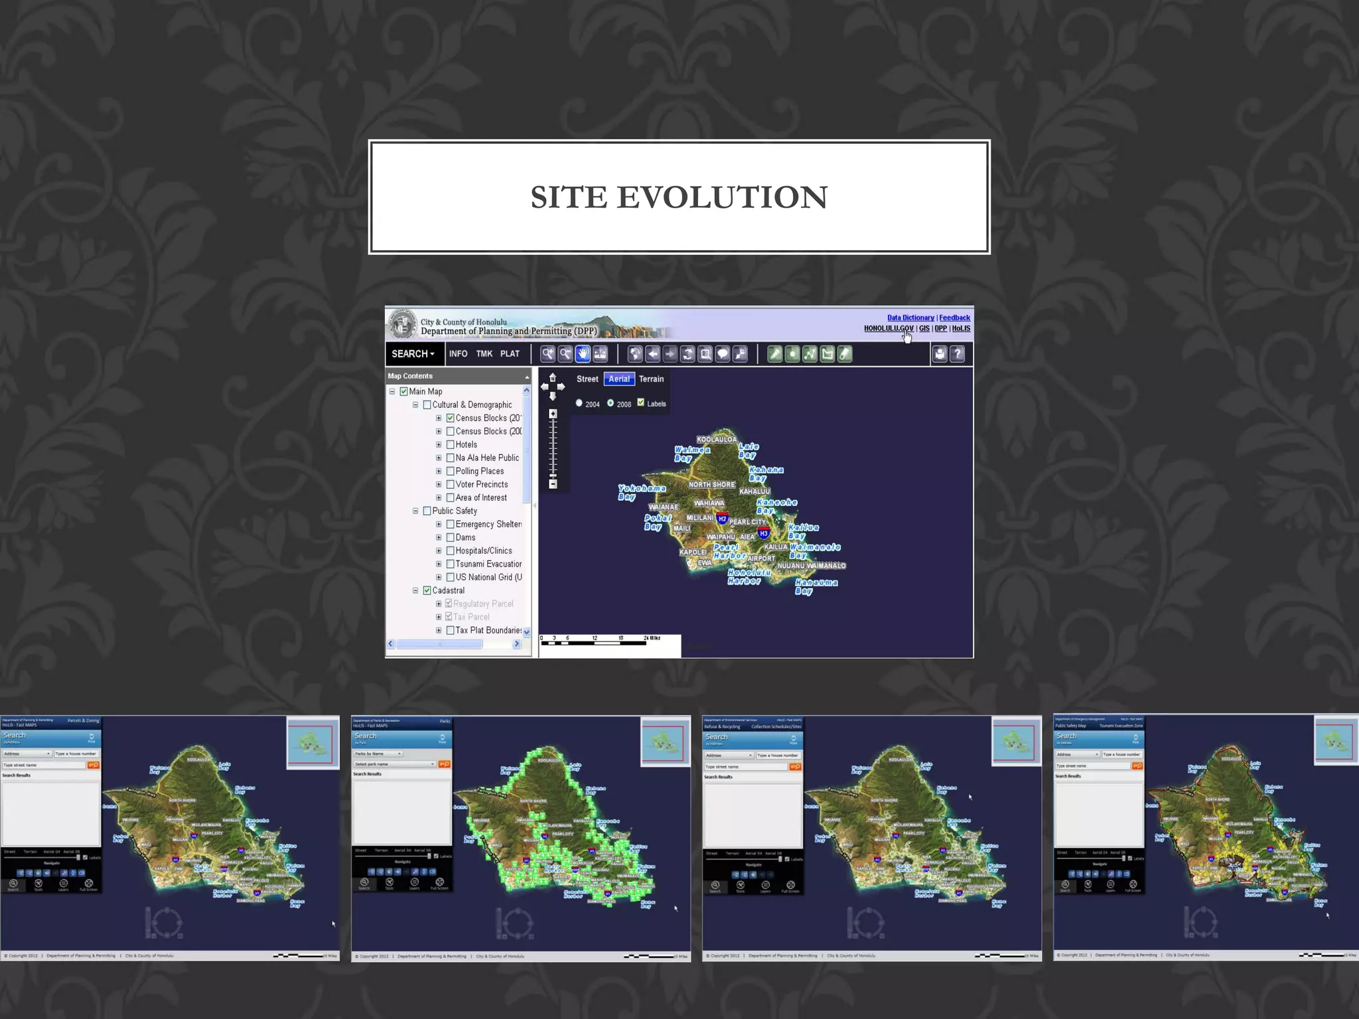Click the export map arrow icon
This screenshot has width=1359, height=1019.
click(741, 354)
